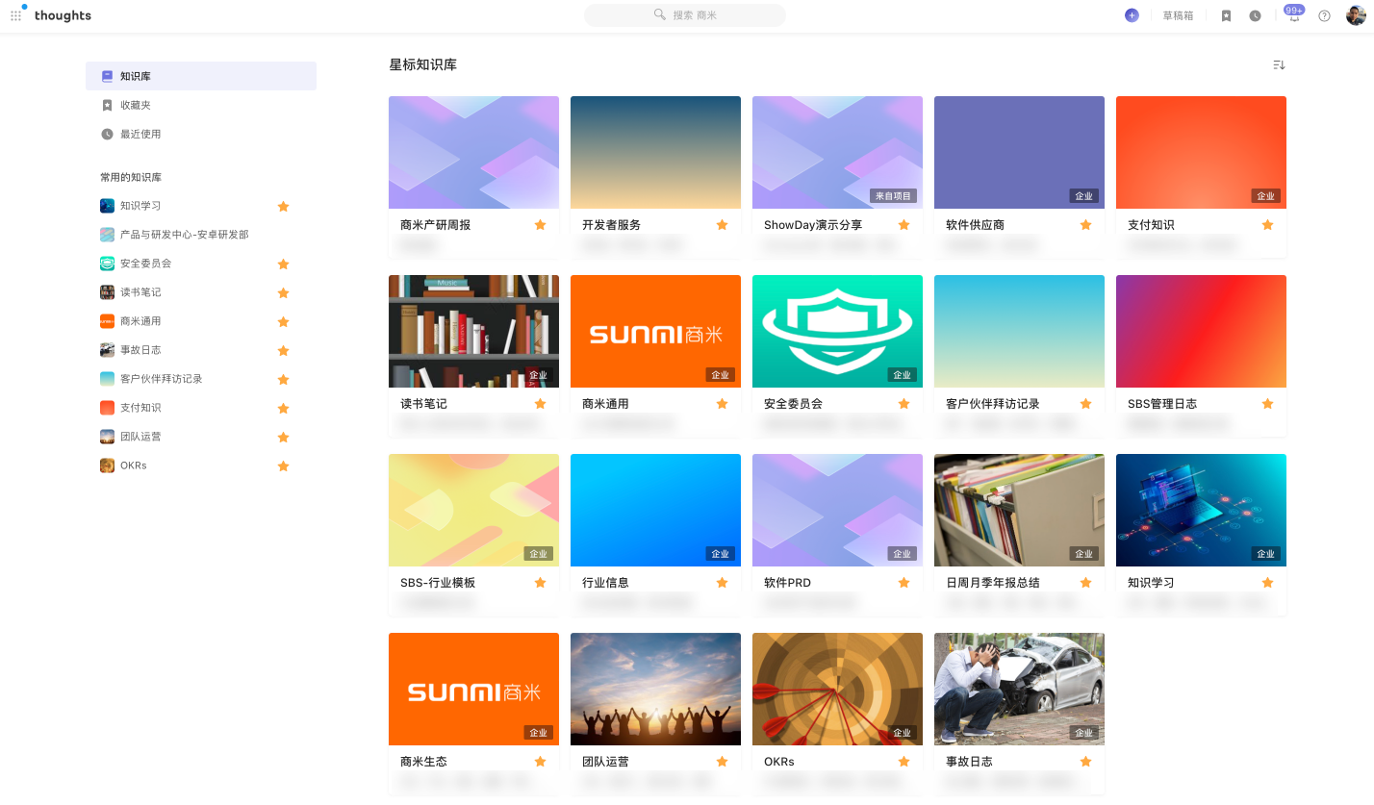Screen dimensions: 1374x805
Task: Open OKRs in sidebar list
Action: point(133,465)
